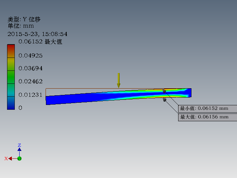Screen dimensions: 237x178
Task: Click legend value 0.02462
Action: click(x=30, y=82)
